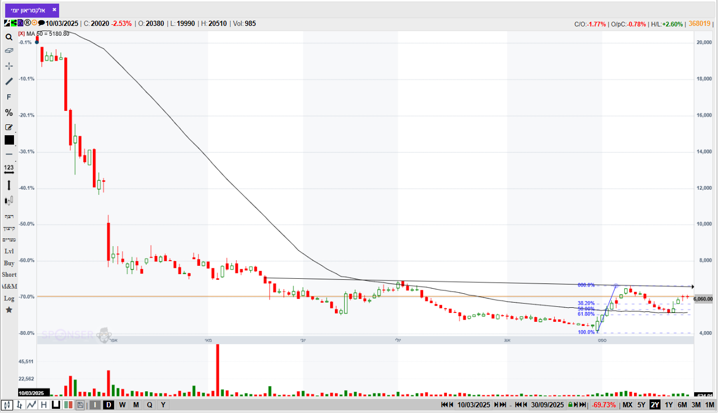Click the candle pattern tool in sidebar
The width and height of the screenshot is (718, 413).
pos(9,201)
